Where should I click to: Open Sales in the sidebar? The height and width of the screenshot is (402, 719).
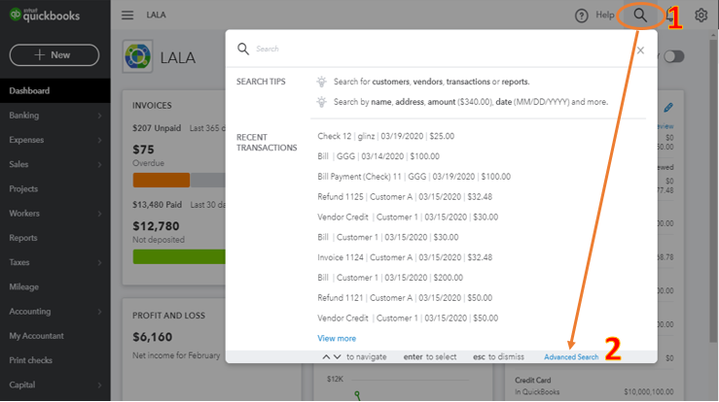coord(55,164)
